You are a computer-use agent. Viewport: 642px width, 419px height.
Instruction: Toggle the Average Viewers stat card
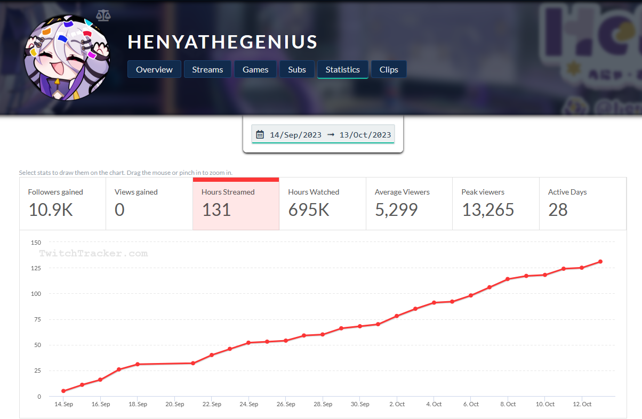(409, 204)
